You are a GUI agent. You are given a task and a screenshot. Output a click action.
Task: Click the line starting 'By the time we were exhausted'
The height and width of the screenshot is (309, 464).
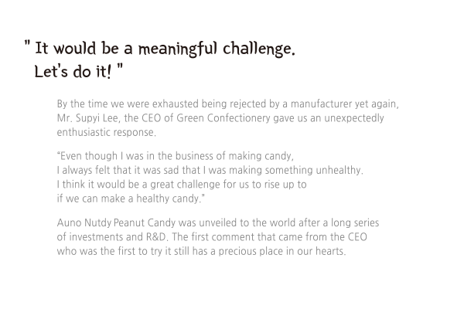point(228,104)
